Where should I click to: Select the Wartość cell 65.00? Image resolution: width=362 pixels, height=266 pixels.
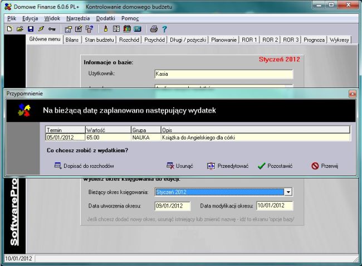coord(108,138)
